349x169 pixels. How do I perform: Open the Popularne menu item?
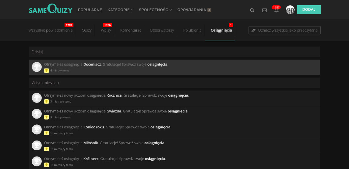[x=90, y=10]
